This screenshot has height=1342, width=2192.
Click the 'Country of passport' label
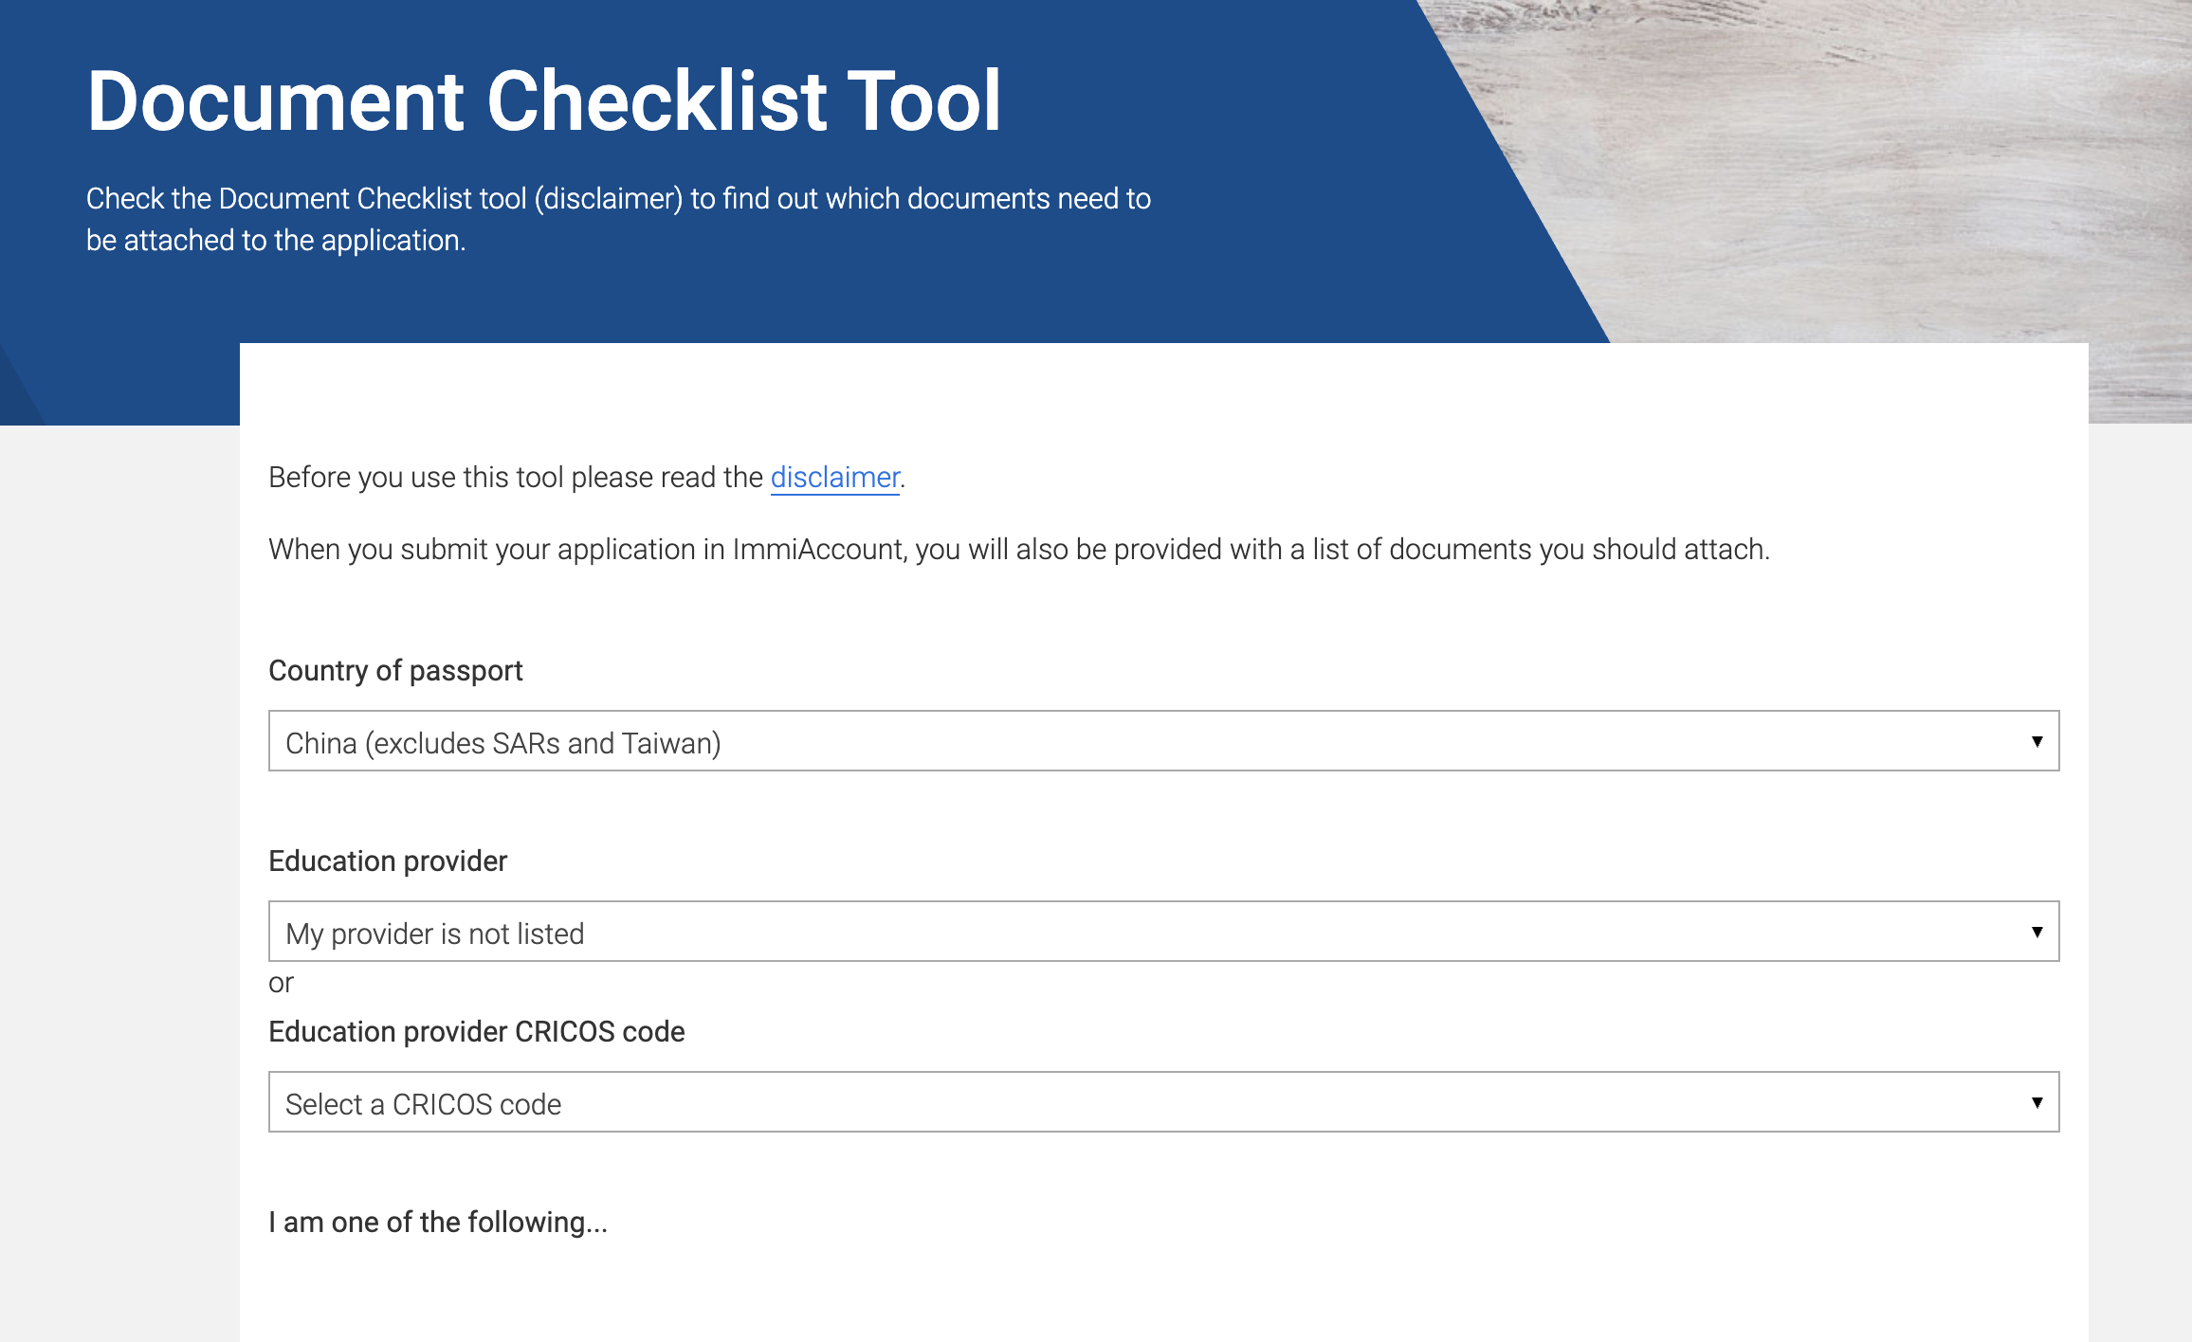click(x=395, y=671)
